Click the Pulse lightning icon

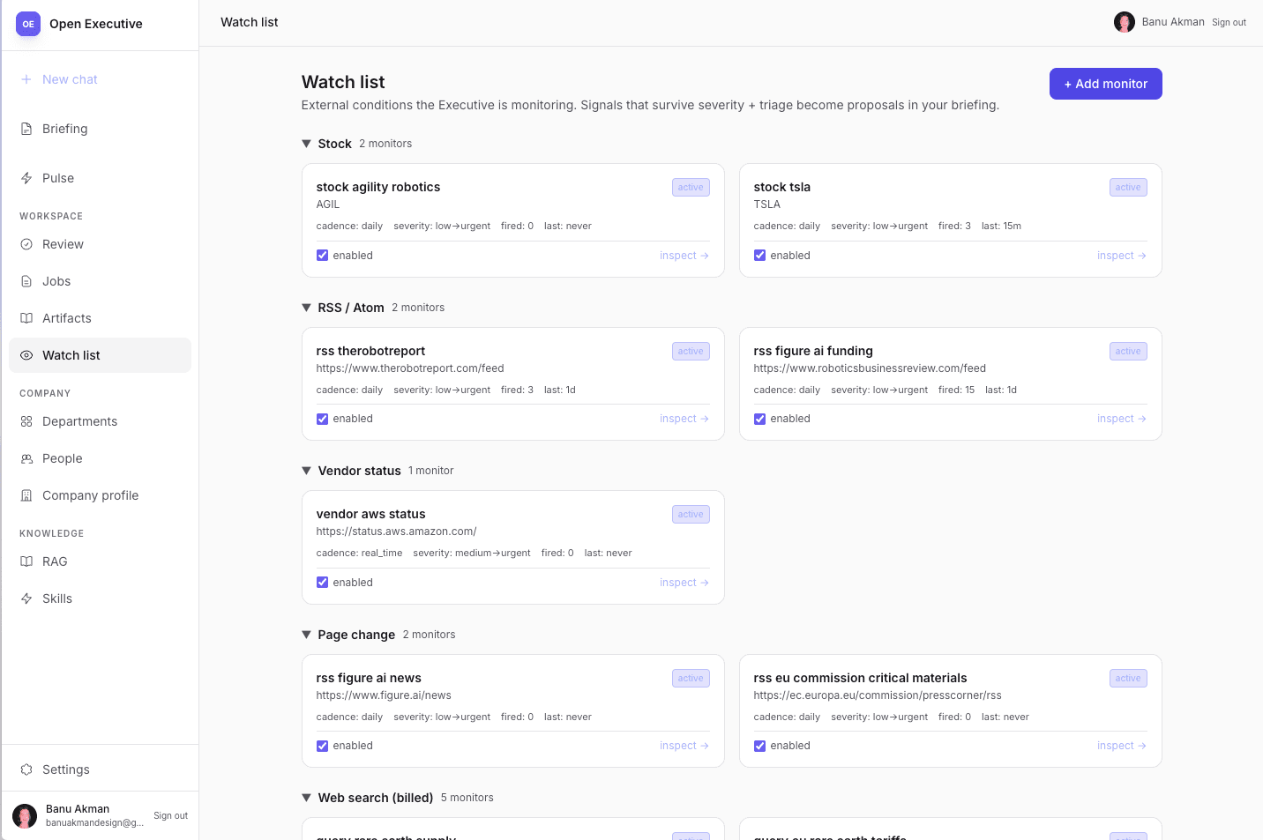pos(26,178)
